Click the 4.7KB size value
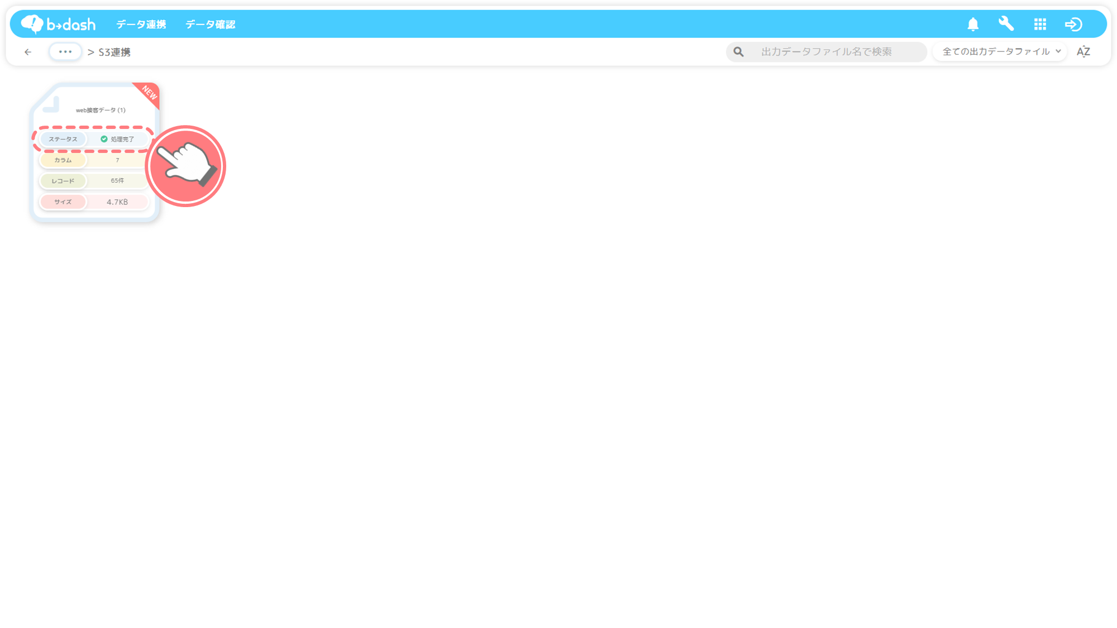This screenshot has width=1117, height=628. [117, 202]
